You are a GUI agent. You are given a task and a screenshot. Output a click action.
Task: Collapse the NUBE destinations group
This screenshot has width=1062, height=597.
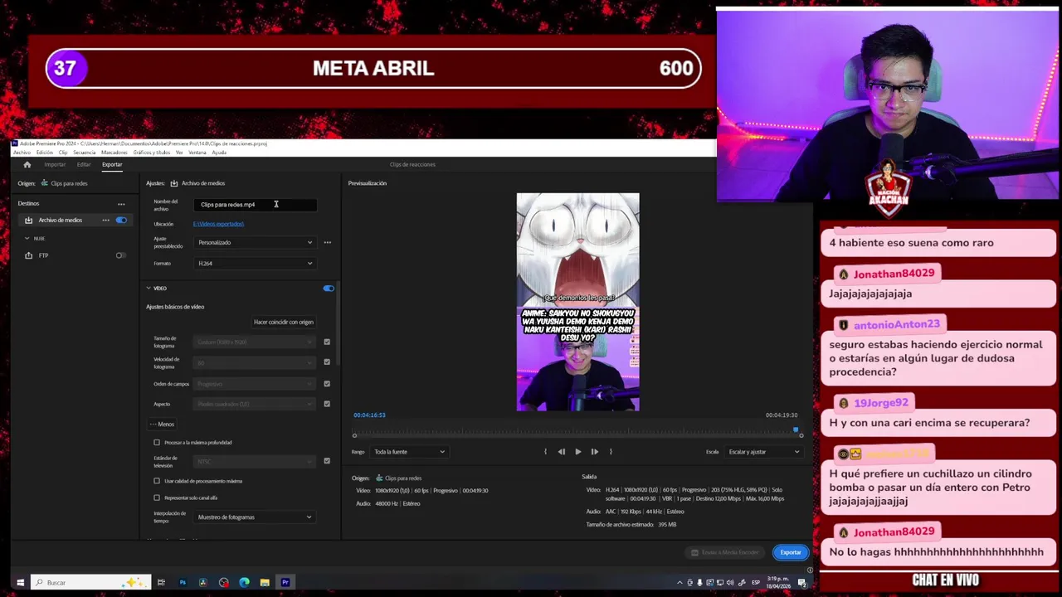(x=27, y=239)
